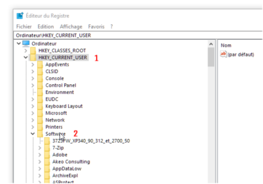The image size is (263, 184).
Task: Click the AppEvents folder icon
Action: point(40,64)
